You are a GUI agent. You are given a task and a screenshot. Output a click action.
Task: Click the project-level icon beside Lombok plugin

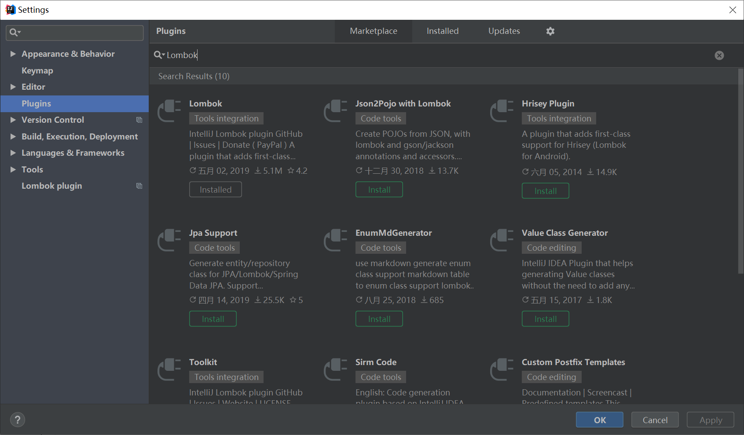click(139, 186)
